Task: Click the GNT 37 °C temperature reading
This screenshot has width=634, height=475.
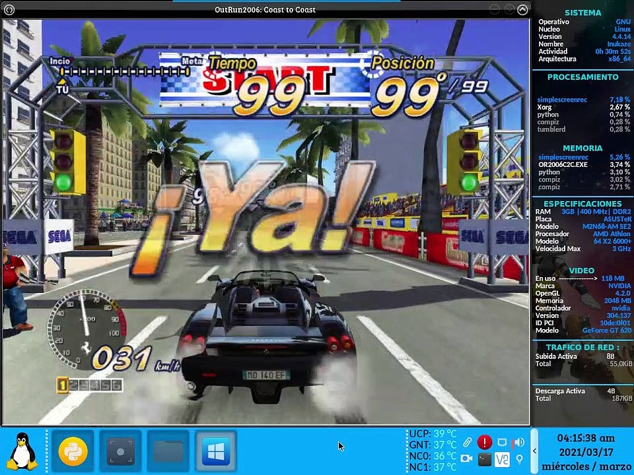Action: pyautogui.click(x=433, y=445)
